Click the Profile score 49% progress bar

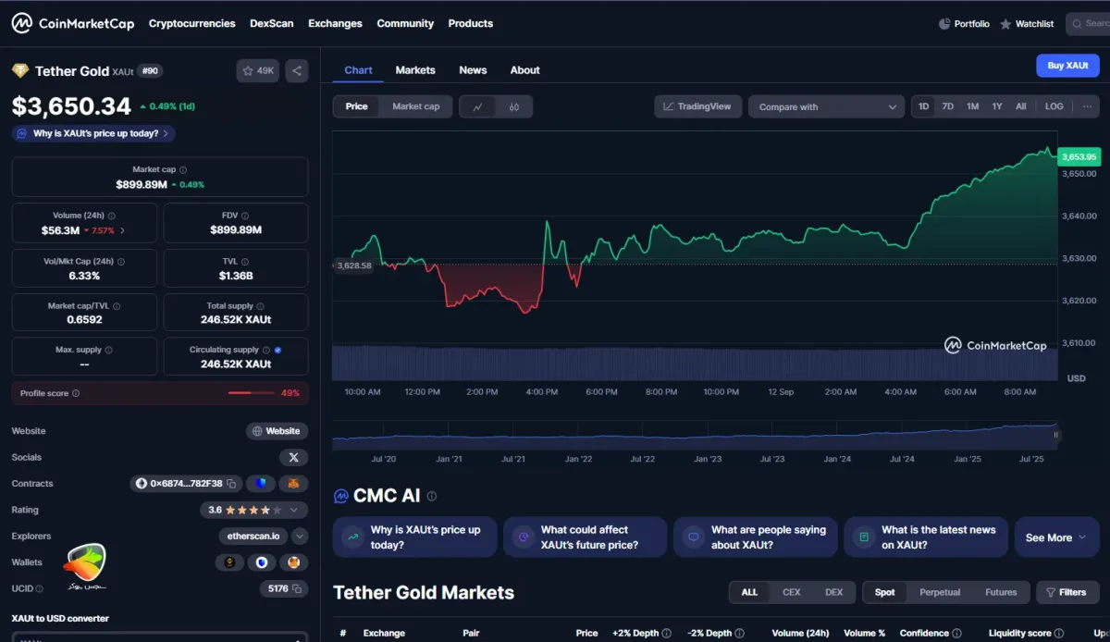pyautogui.click(x=251, y=393)
